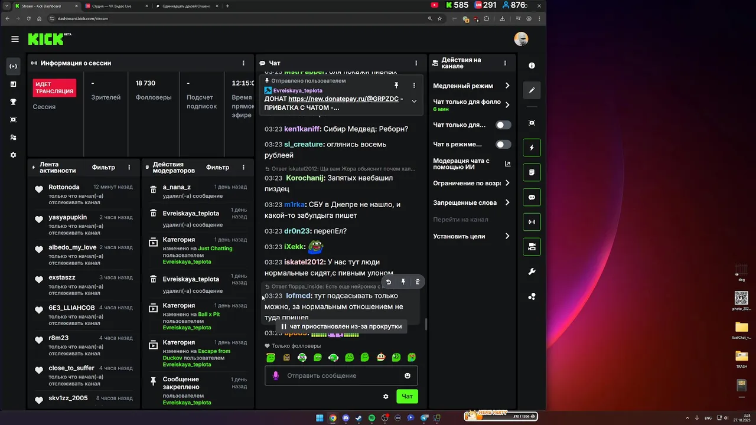The image size is (756, 425).
Task: Toggle the lightning bolt widget in right toolbar
Action: click(532, 148)
